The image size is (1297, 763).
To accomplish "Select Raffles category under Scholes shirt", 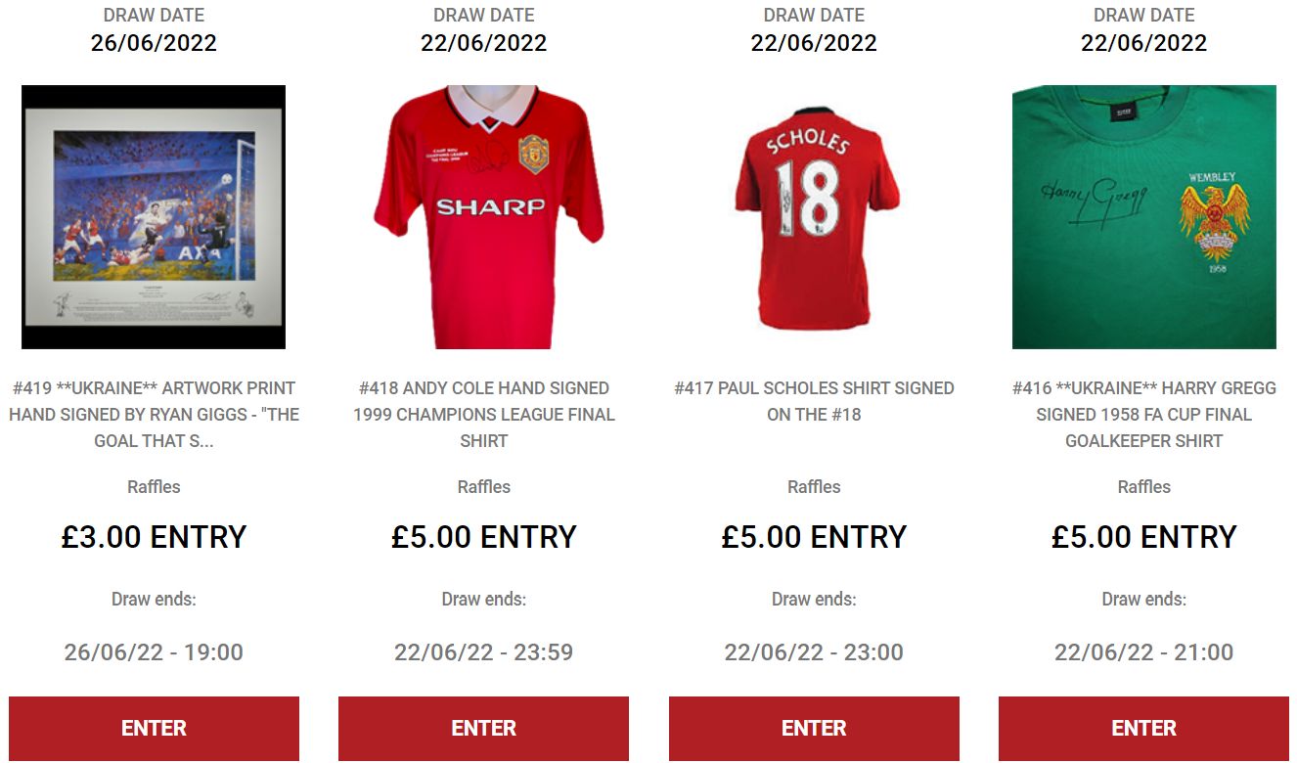I will (814, 487).
